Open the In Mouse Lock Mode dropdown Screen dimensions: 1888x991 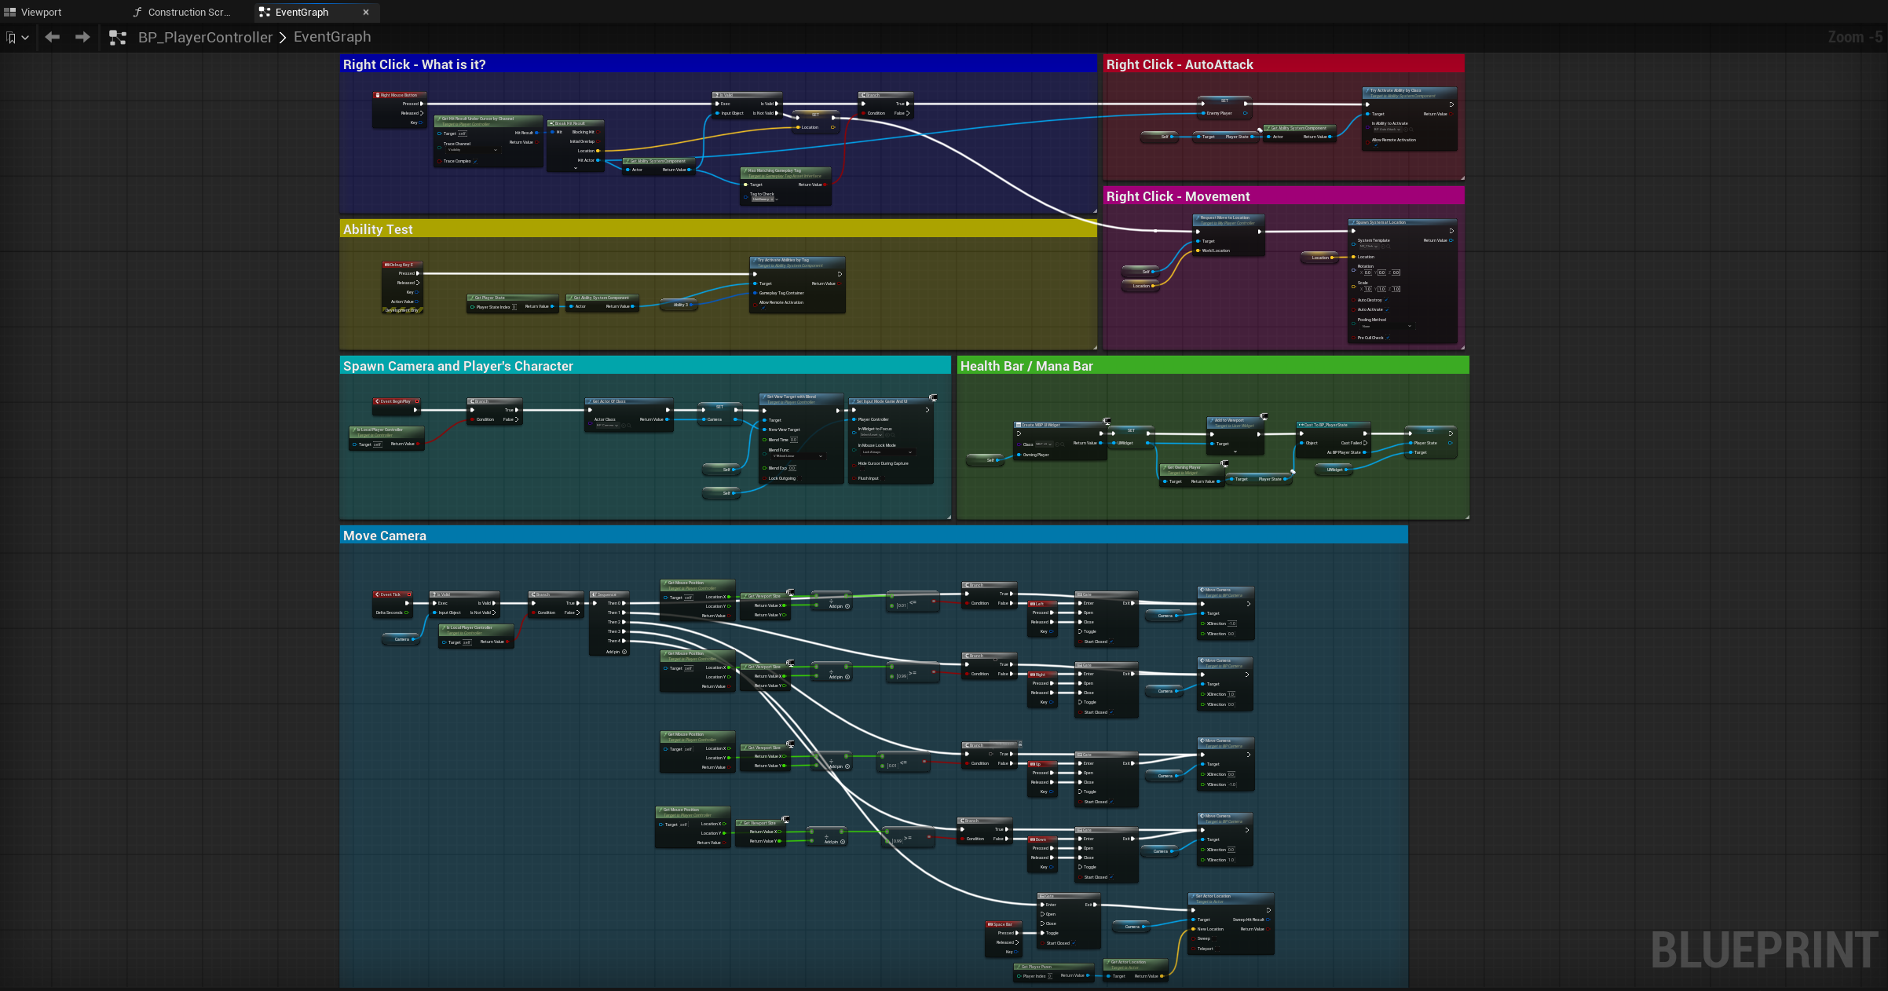pos(887,452)
